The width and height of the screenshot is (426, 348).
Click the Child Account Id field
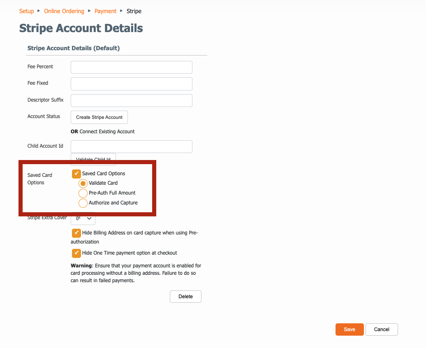[x=132, y=146]
